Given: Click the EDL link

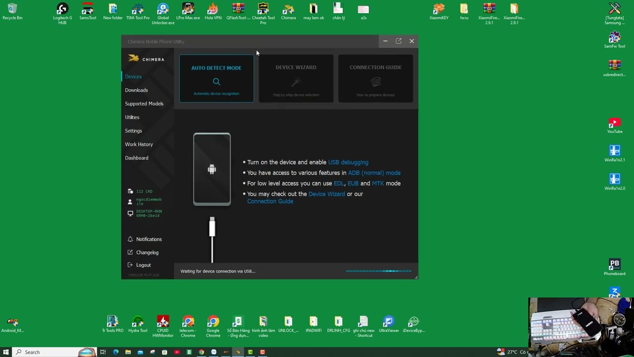Looking at the screenshot, I should coord(339,183).
